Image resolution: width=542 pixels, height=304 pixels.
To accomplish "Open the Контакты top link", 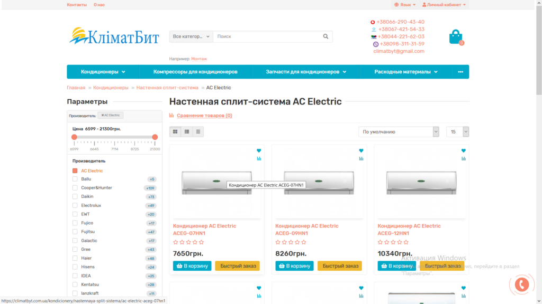I will click(77, 5).
